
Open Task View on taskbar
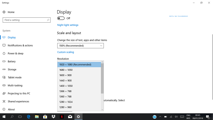point(20,117)
